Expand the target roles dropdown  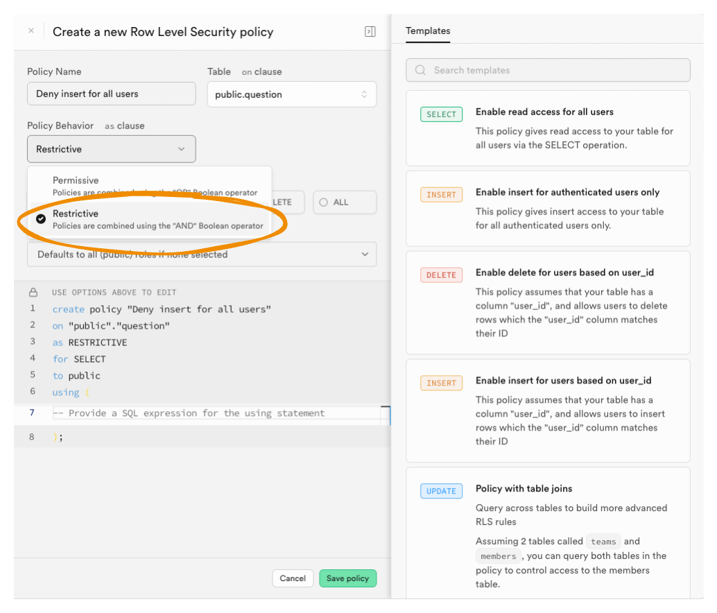(x=202, y=254)
